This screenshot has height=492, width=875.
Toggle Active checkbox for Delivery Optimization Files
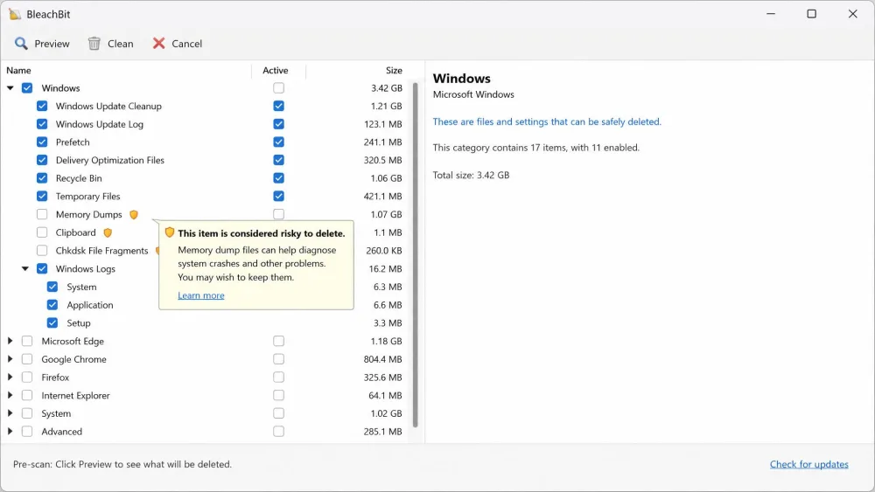point(278,161)
